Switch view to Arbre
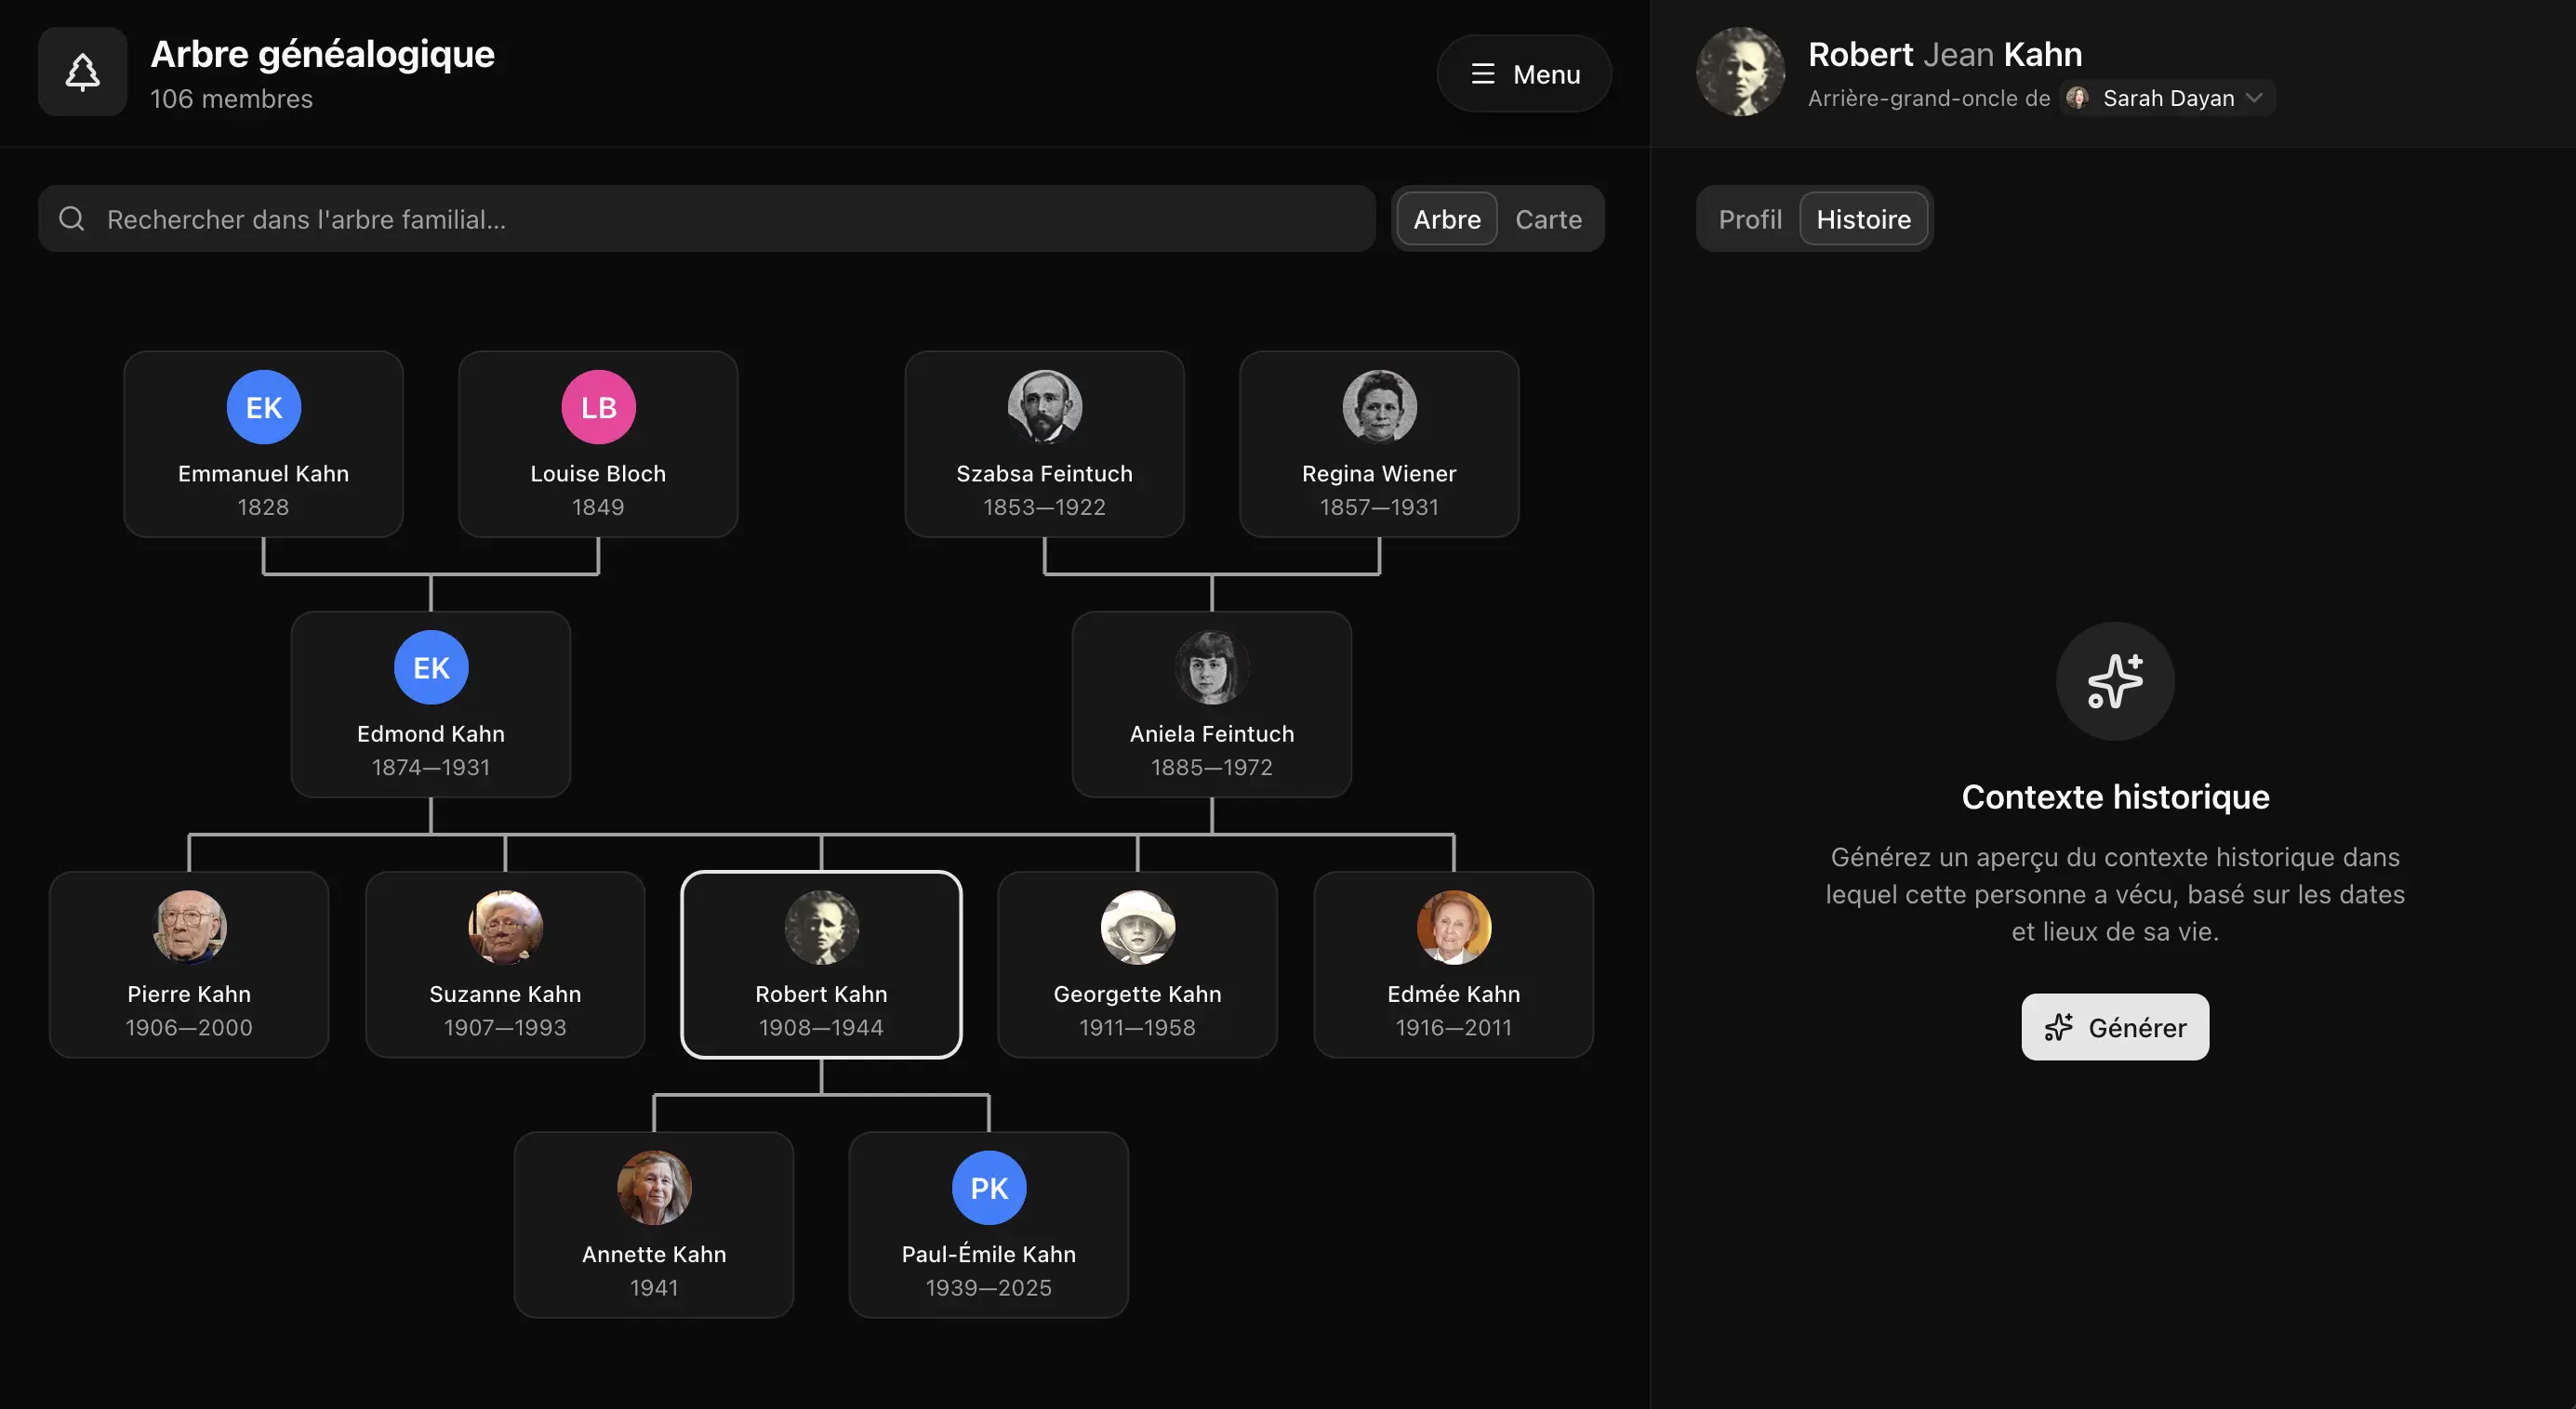 coord(1446,218)
